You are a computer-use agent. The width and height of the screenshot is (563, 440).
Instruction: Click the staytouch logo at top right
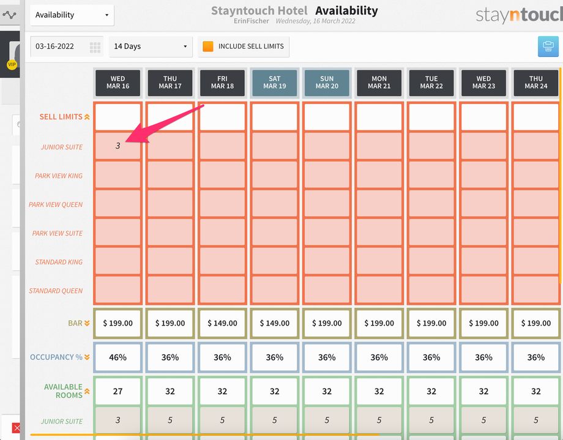coord(519,15)
